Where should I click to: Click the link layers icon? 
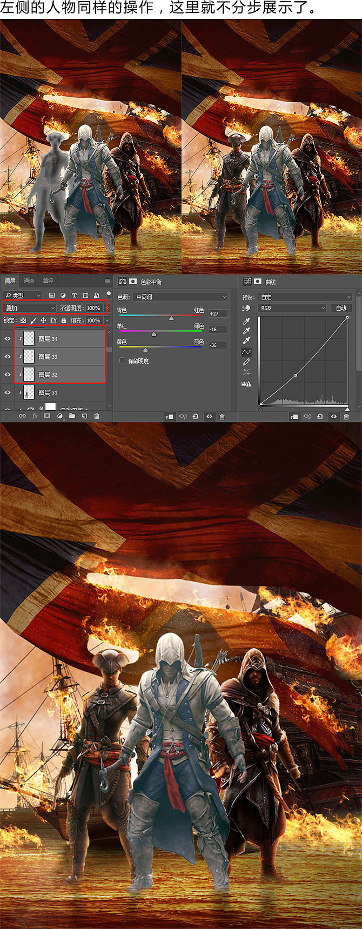pos(22,416)
